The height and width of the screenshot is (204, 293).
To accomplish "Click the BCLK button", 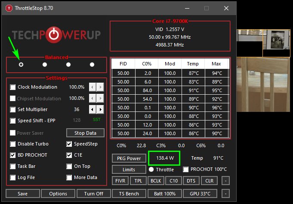I will point(156,181).
